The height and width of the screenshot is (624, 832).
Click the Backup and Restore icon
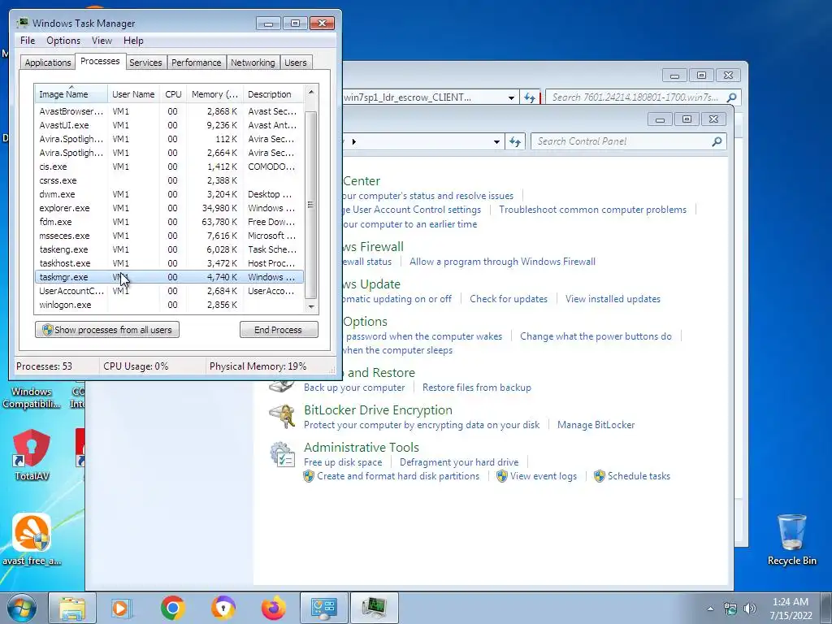click(x=282, y=385)
